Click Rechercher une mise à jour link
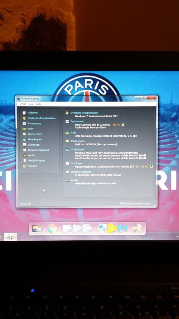The width and height of the screenshot is (179, 319). 136,203
